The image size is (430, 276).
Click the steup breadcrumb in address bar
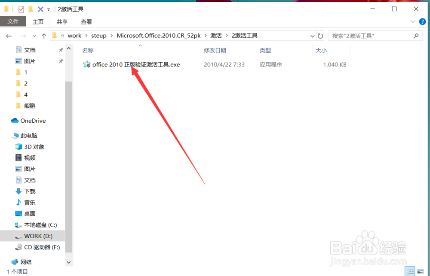pos(99,36)
